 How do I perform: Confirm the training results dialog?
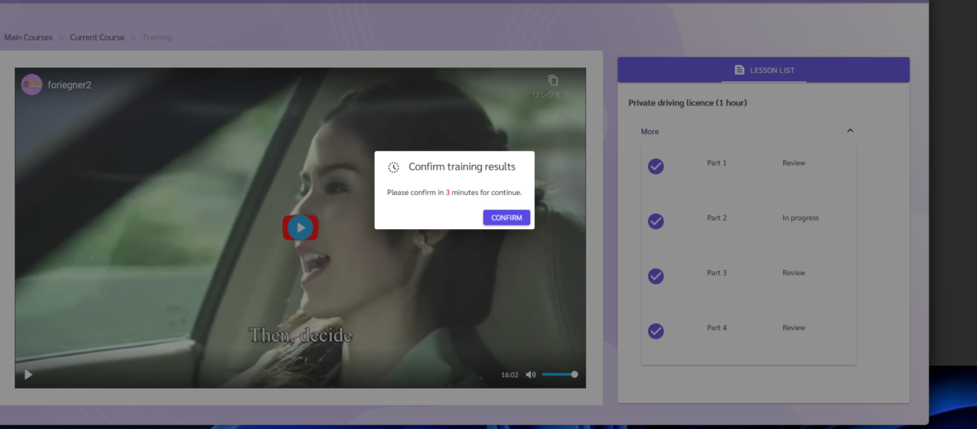tap(506, 218)
